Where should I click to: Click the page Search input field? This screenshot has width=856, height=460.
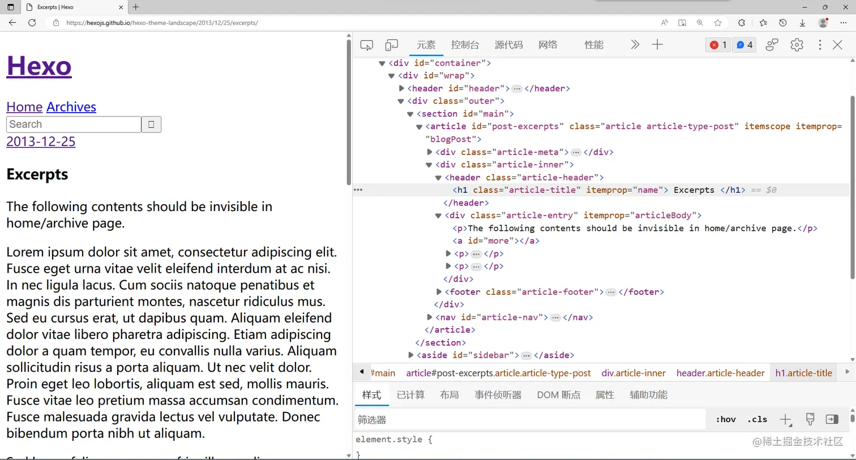74,124
